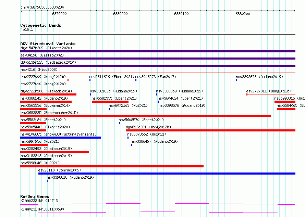
Task: Click the Cytogenetic Bands track title
Action: (41, 25)
